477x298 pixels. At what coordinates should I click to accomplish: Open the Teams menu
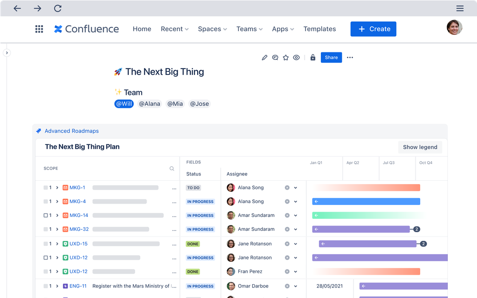(x=249, y=29)
